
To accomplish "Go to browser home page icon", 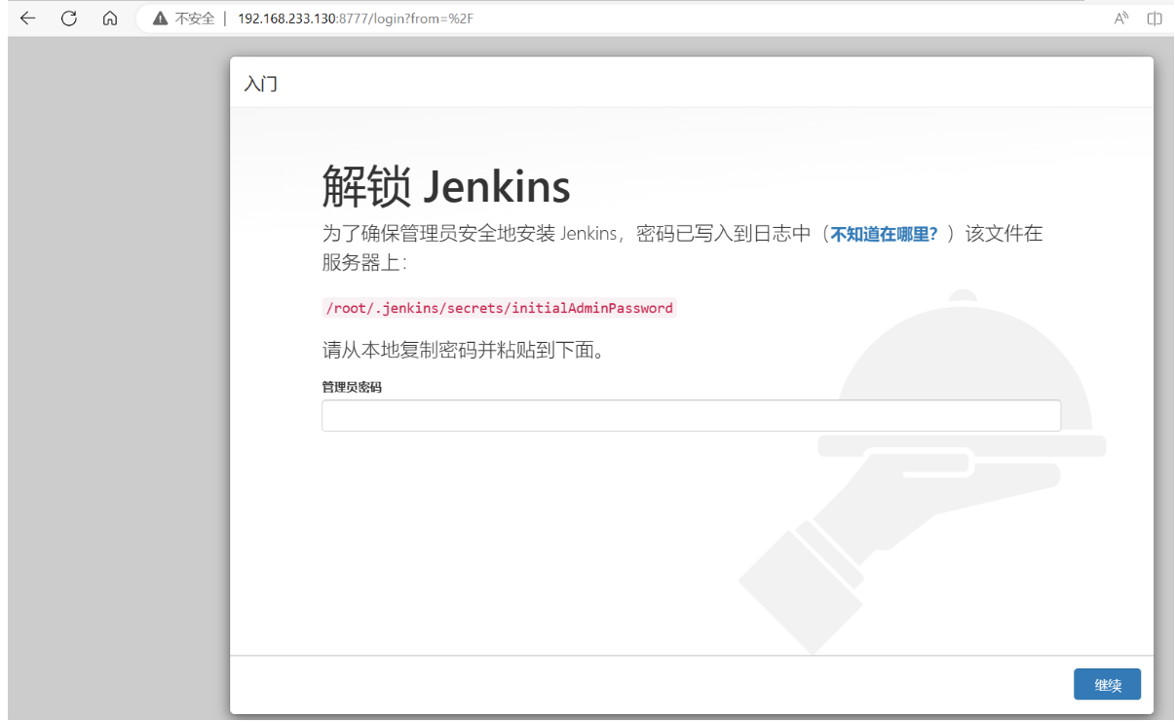I will tap(110, 19).
